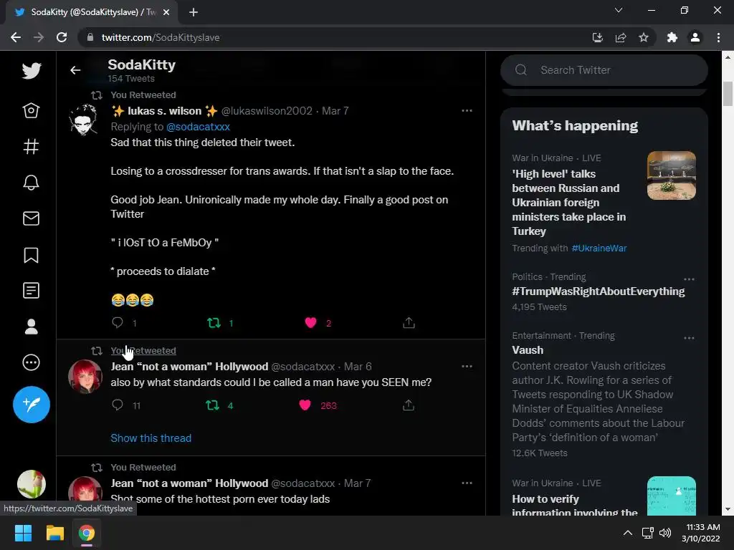Open tab search chevron in title bar
The width and height of the screenshot is (734, 550).
click(619, 10)
